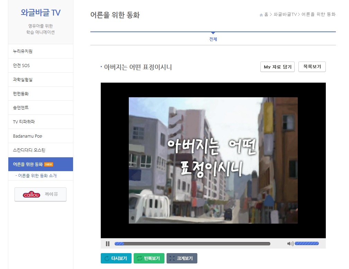
Task: Open 안전 SOS in the sidebar menu
Action: click(41, 65)
